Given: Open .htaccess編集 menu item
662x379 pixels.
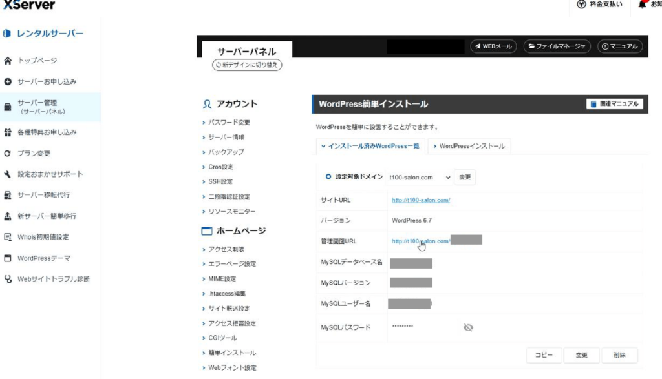Looking at the screenshot, I should point(227,293).
